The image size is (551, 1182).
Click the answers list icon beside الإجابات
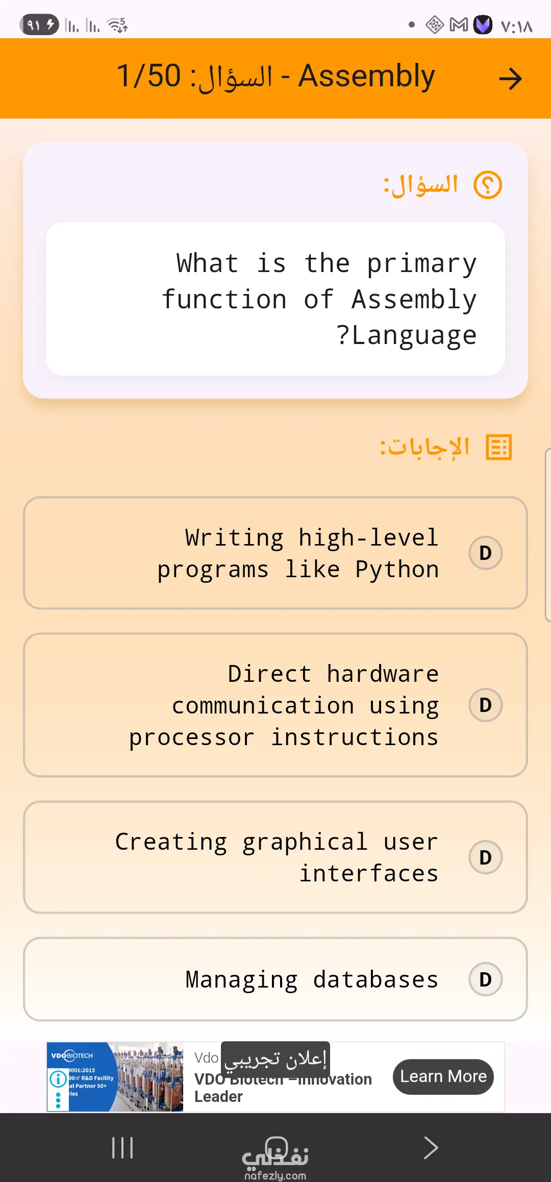(498, 448)
